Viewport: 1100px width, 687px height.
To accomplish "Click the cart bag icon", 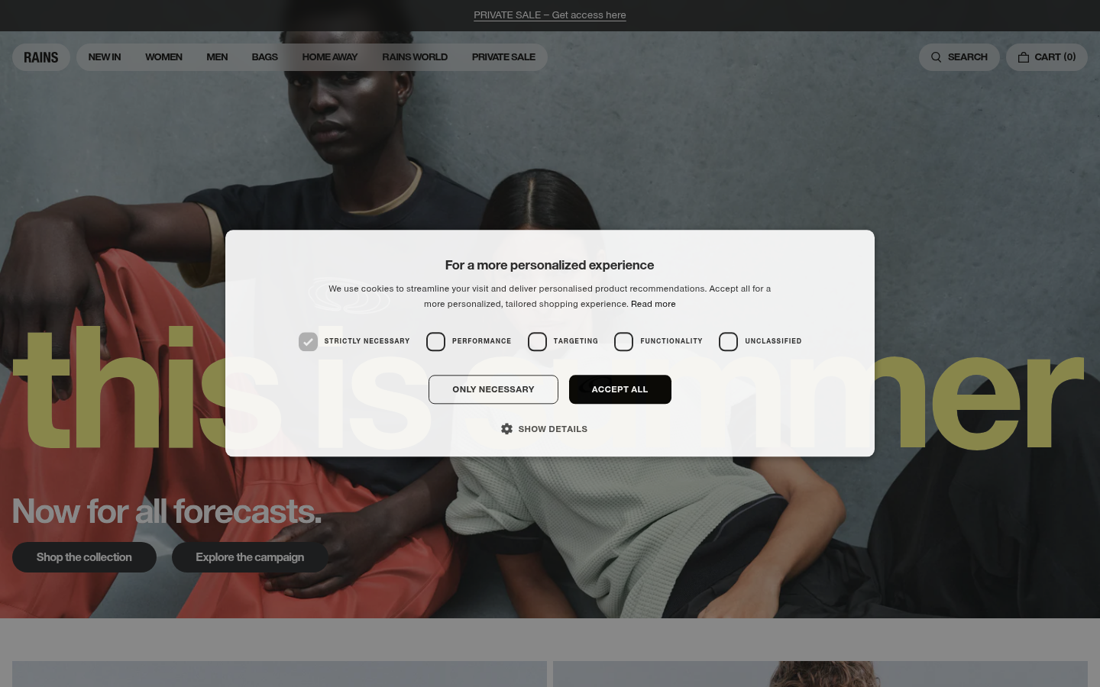I will pyautogui.click(x=1024, y=57).
